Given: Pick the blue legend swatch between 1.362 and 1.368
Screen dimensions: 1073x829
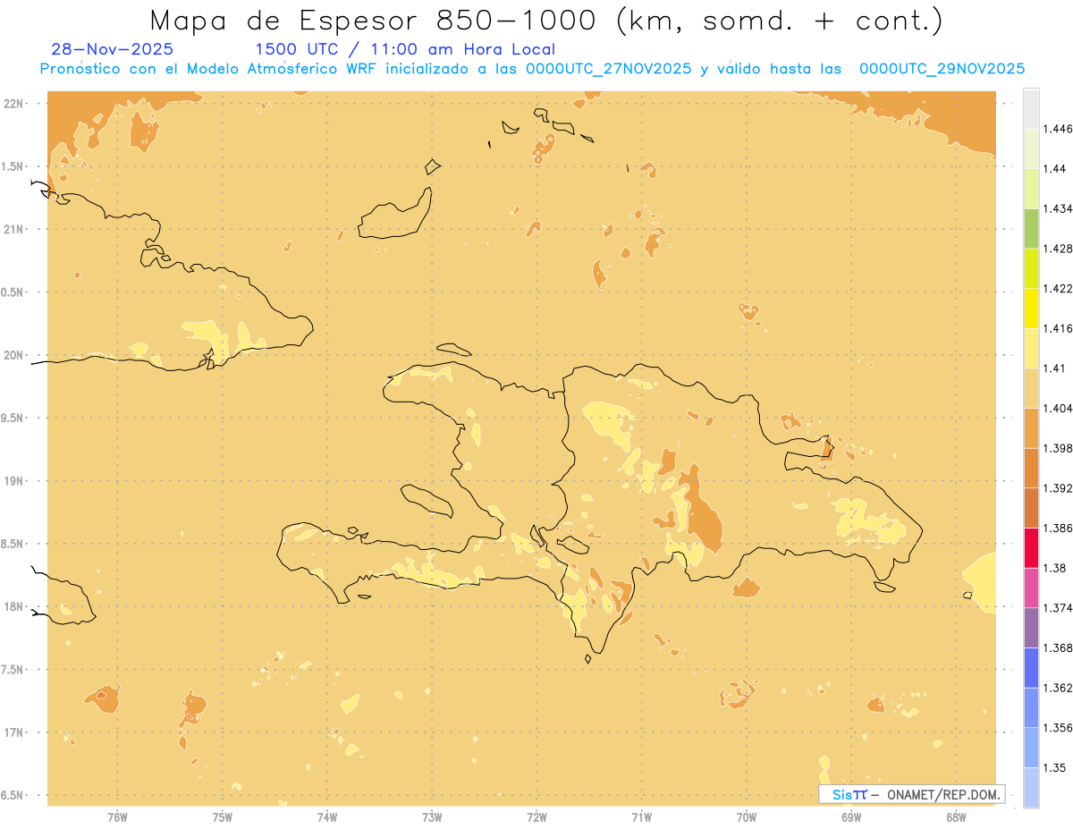Looking at the screenshot, I should click(x=1031, y=667).
